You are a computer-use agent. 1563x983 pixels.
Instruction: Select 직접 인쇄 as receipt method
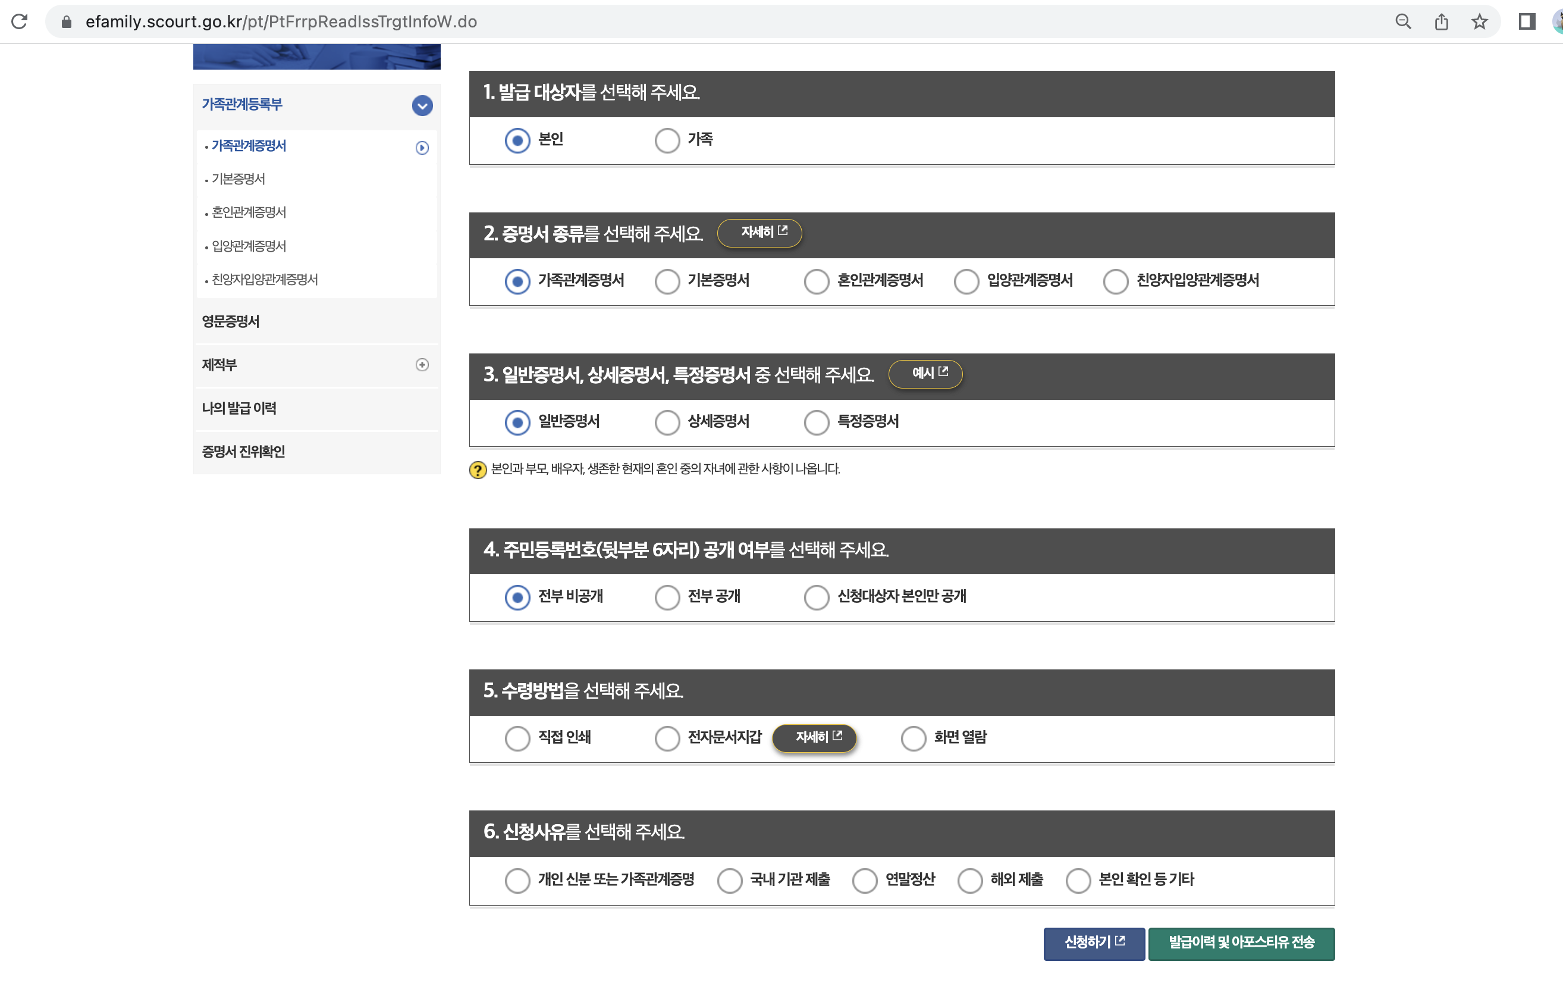517,738
